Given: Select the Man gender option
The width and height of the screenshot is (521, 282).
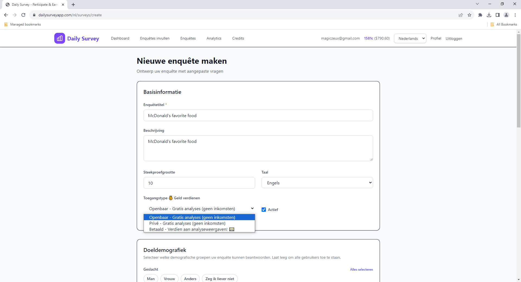Looking at the screenshot, I should pos(151,279).
